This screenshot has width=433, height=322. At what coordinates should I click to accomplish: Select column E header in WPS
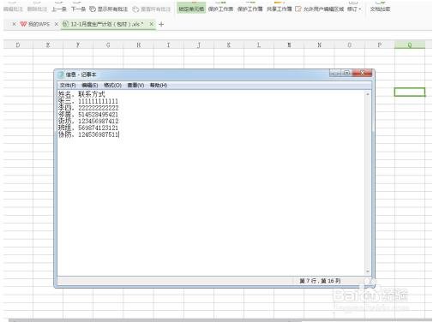[x=48, y=45]
